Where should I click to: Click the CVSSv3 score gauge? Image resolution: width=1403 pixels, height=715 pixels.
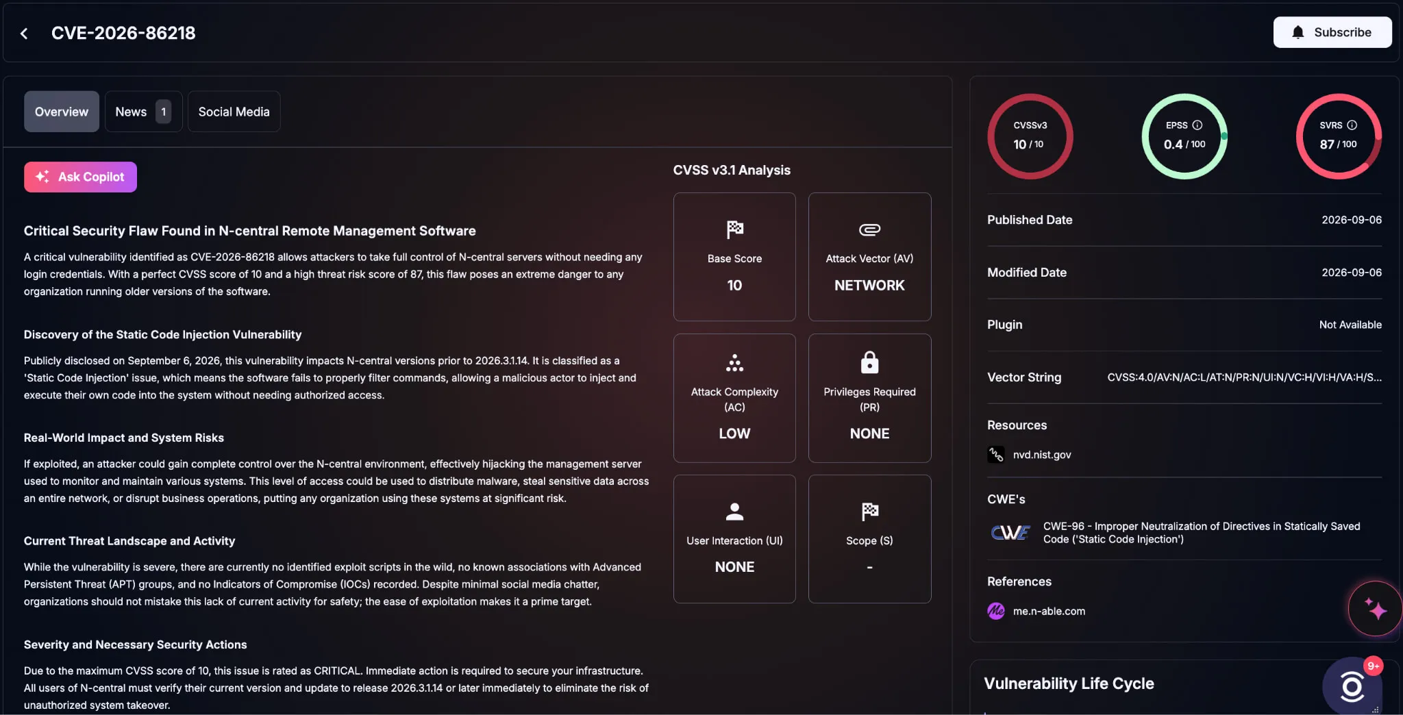[1030, 136]
